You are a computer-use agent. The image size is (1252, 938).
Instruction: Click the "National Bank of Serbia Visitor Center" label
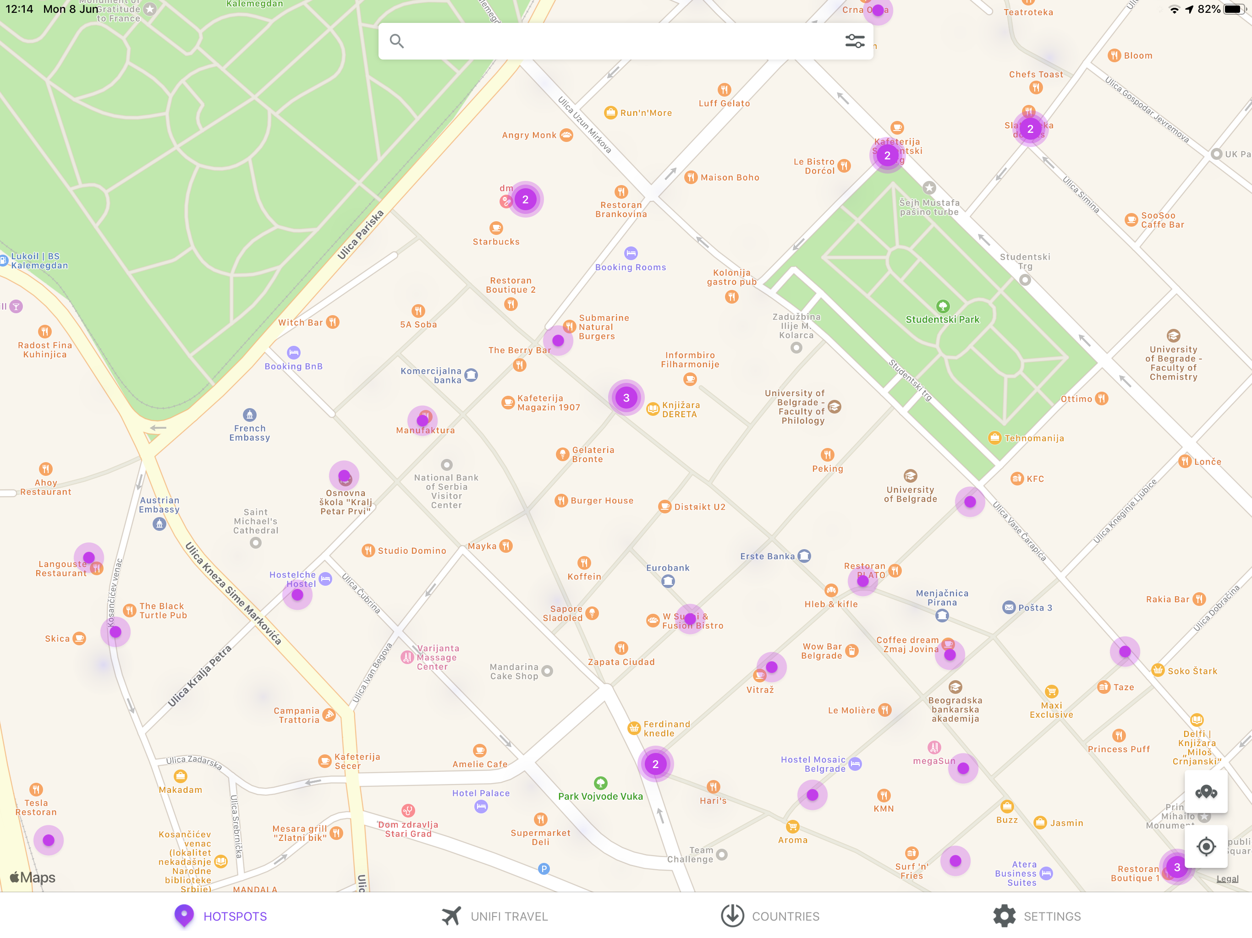[x=446, y=491]
